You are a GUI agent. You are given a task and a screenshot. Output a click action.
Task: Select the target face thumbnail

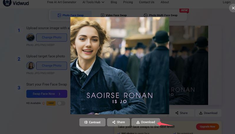(x=30, y=66)
